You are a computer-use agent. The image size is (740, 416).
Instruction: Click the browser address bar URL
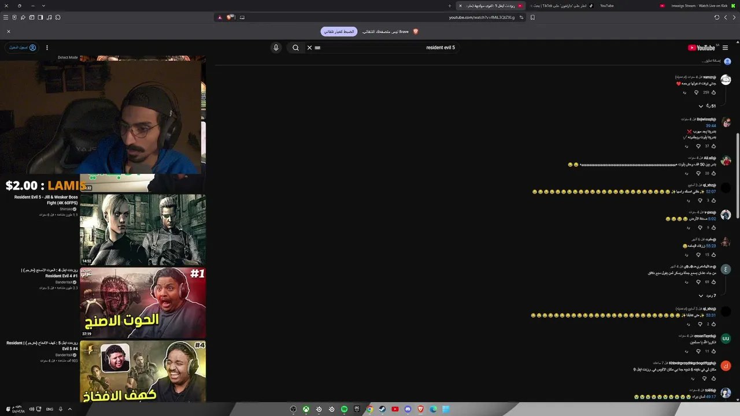[482, 17]
